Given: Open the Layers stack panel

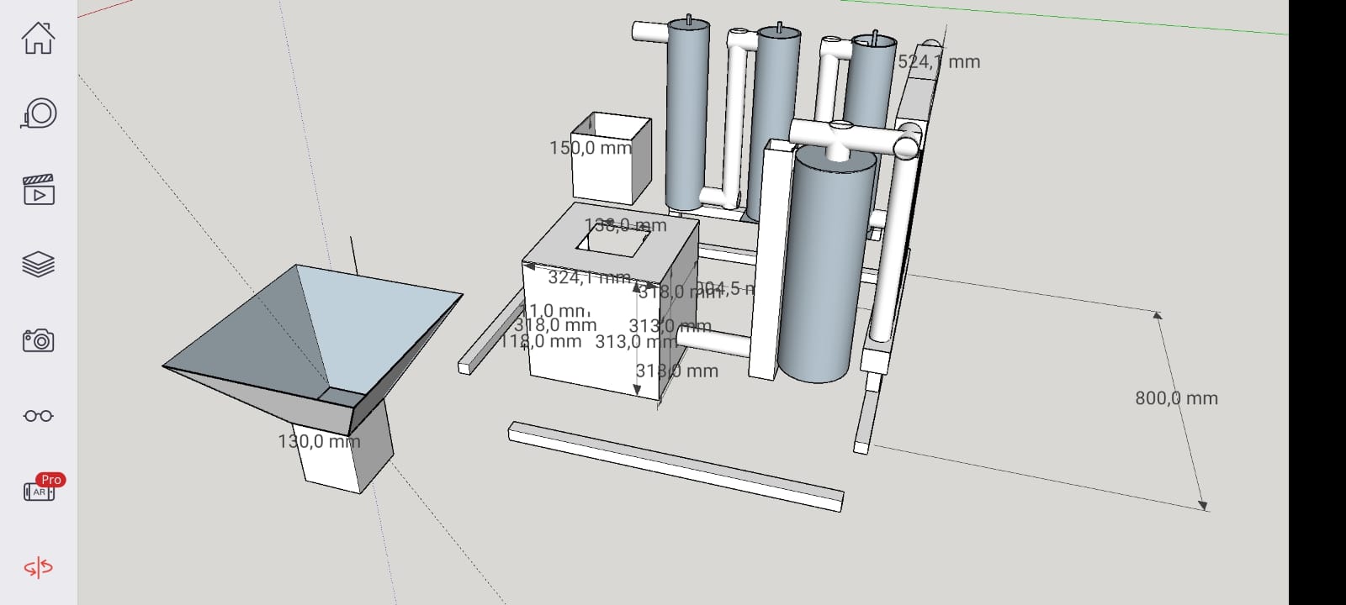Looking at the screenshot, I should [38, 265].
